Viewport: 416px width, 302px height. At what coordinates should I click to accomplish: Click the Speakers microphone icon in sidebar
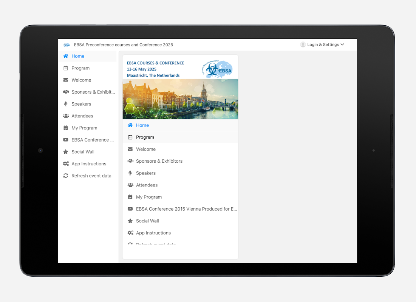[66, 104]
